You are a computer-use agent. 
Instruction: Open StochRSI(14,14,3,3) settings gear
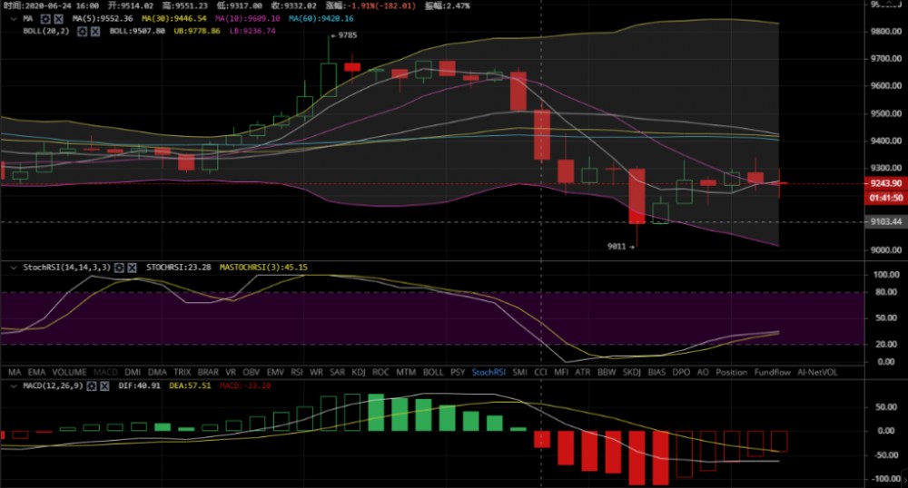click(119, 268)
